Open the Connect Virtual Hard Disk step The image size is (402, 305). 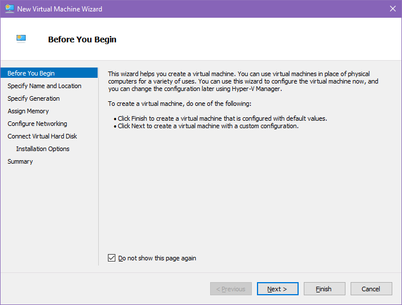[42, 136]
